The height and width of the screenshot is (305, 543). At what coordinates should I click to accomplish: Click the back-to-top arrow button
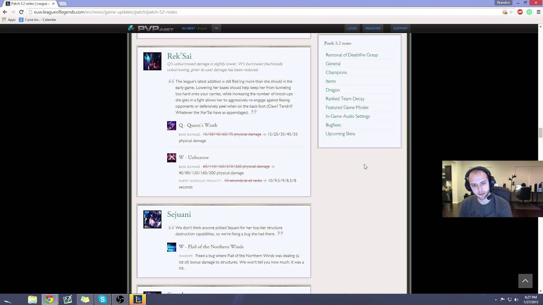tap(525, 281)
